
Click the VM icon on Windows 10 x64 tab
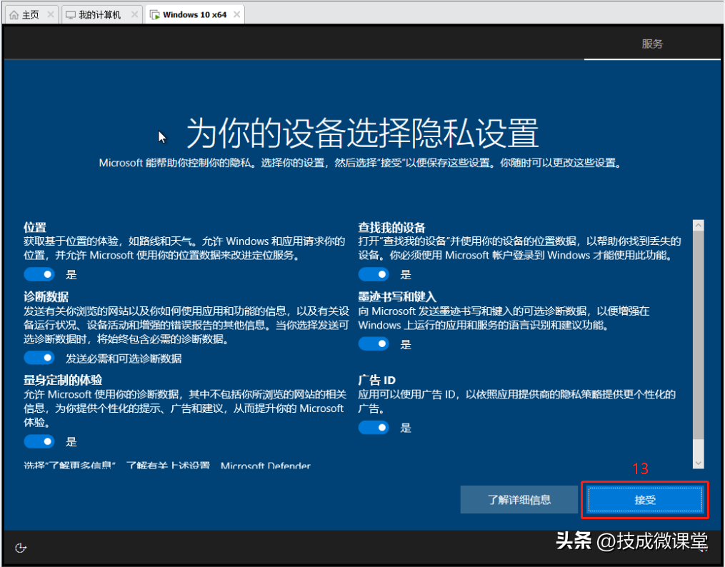155,15
